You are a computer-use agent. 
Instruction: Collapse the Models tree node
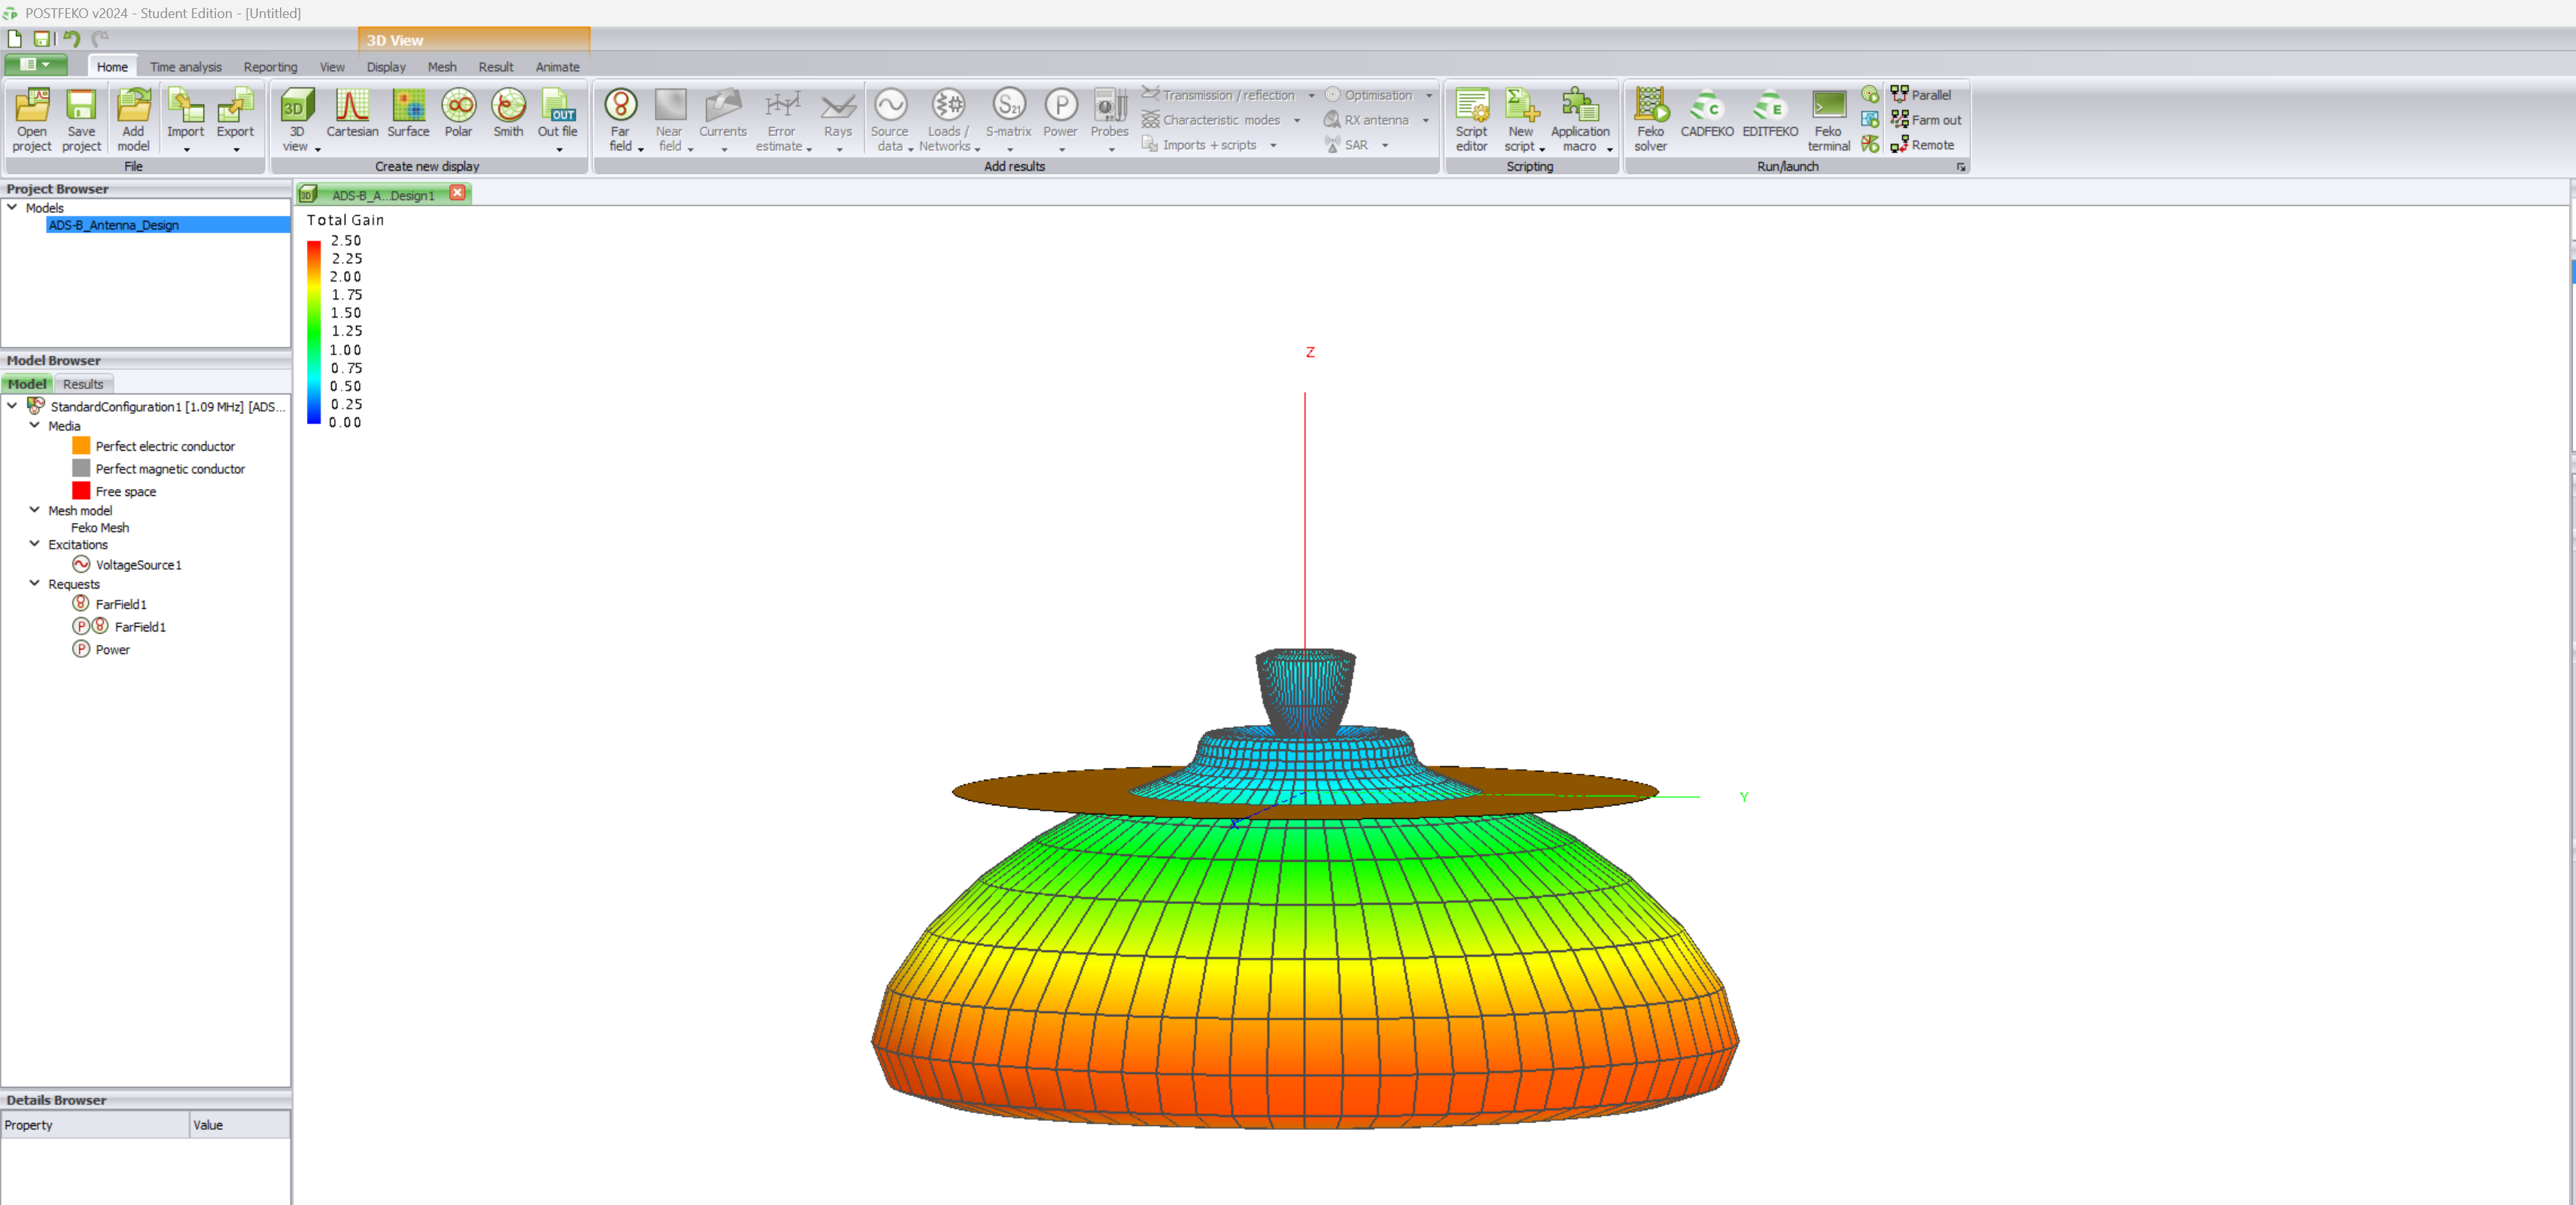point(12,207)
